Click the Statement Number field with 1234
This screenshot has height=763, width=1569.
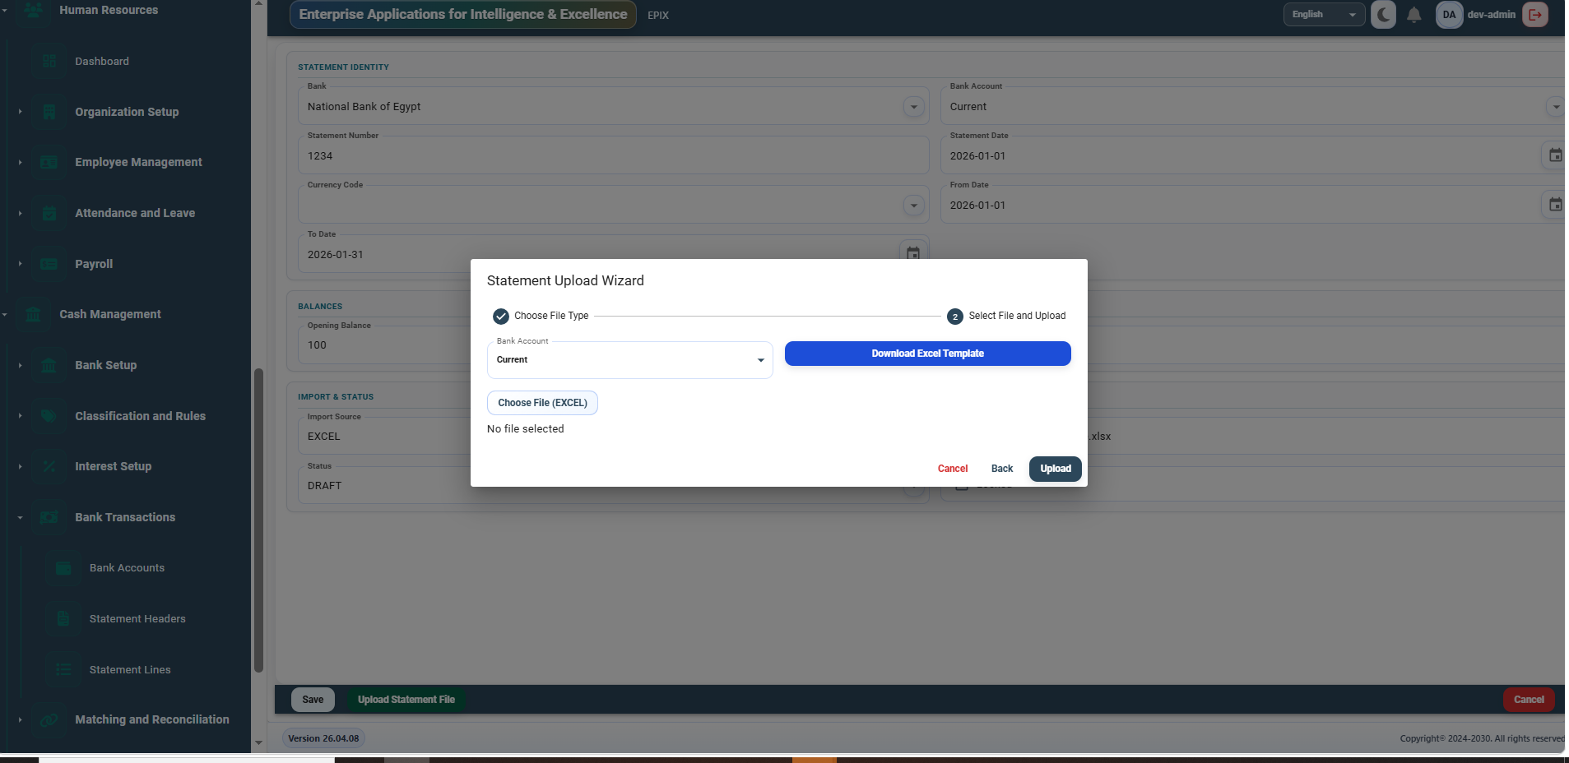point(613,155)
